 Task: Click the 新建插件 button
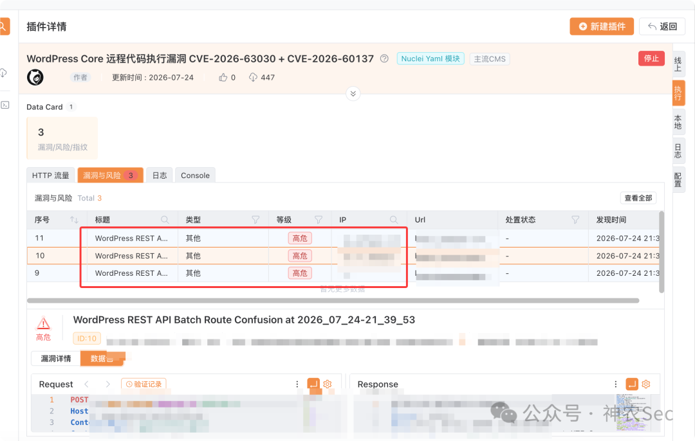tap(602, 26)
